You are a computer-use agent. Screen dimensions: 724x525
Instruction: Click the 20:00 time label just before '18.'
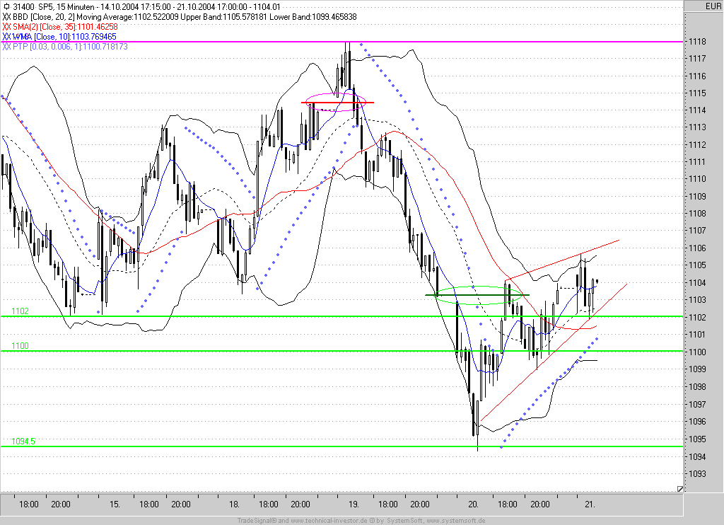coord(180,504)
